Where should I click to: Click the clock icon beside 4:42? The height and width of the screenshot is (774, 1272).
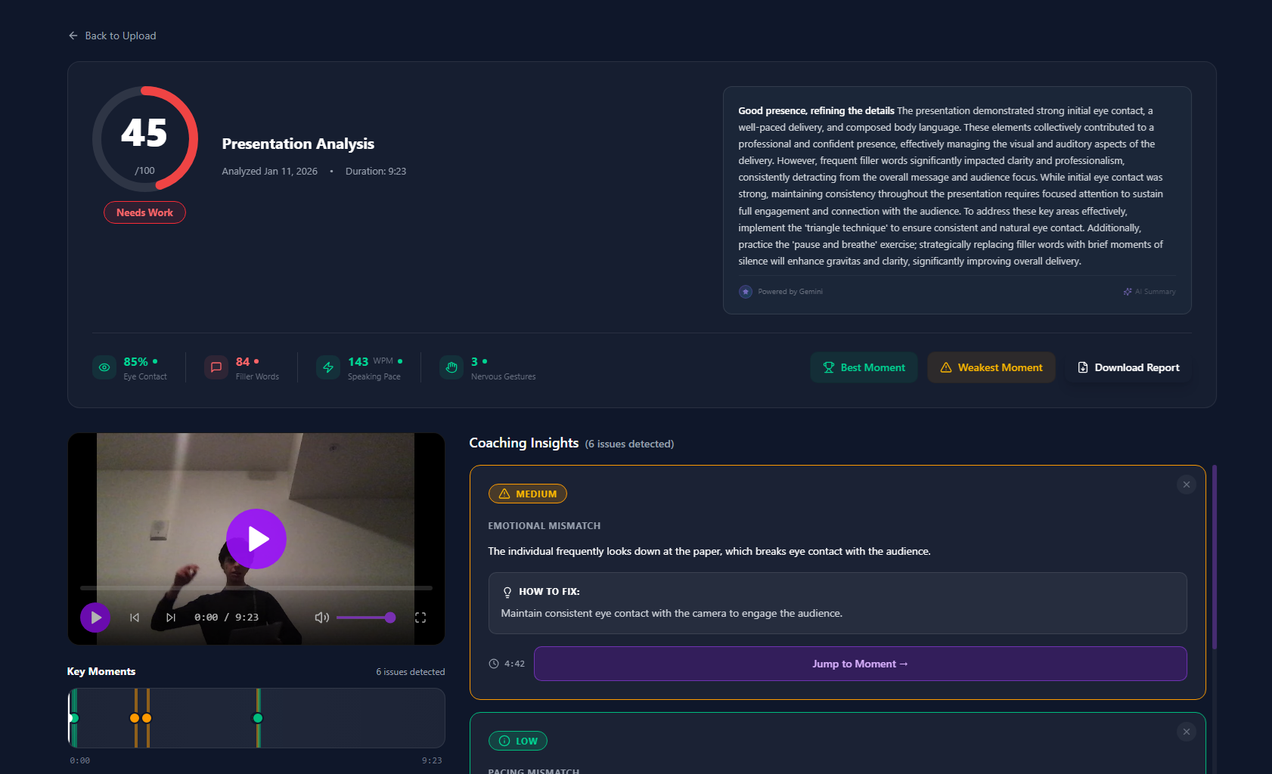point(494,664)
